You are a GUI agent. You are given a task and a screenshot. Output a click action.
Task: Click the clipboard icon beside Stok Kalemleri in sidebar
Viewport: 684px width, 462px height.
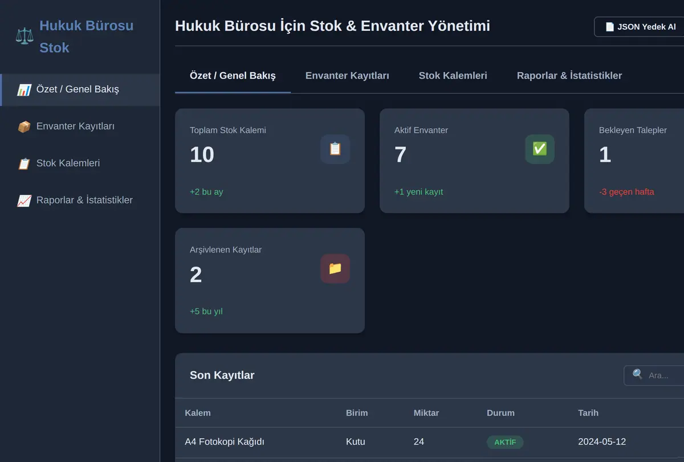pyautogui.click(x=24, y=163)
